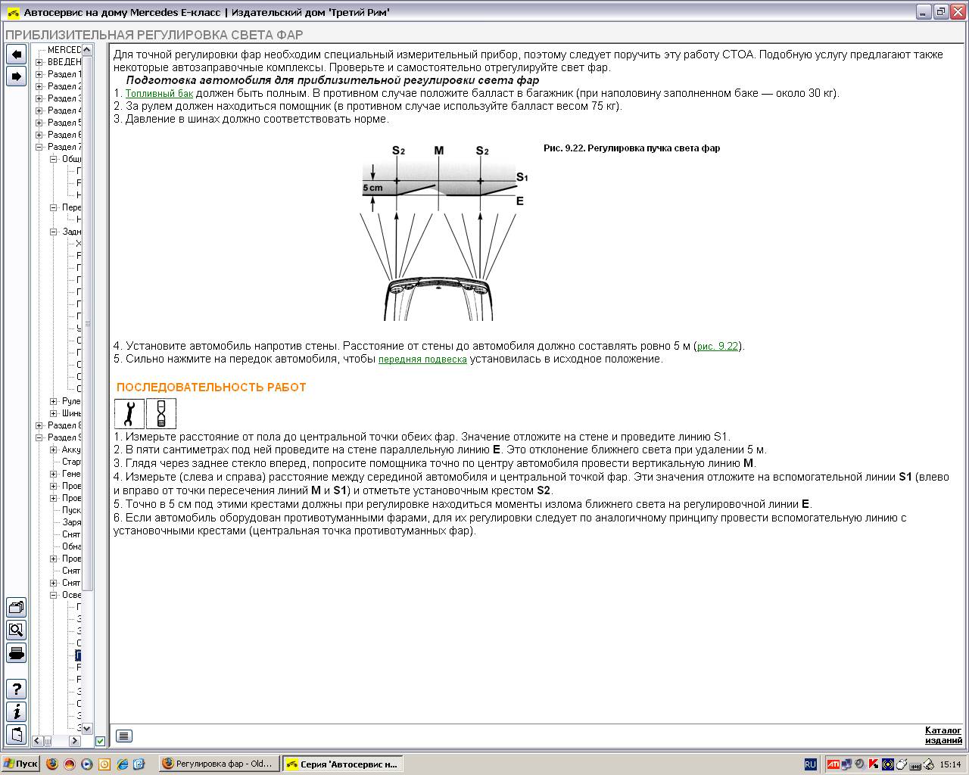969x775 pixels.
Task: Open the 'Топливный бак' hyperlink
Action: click(x=159, y=93)
